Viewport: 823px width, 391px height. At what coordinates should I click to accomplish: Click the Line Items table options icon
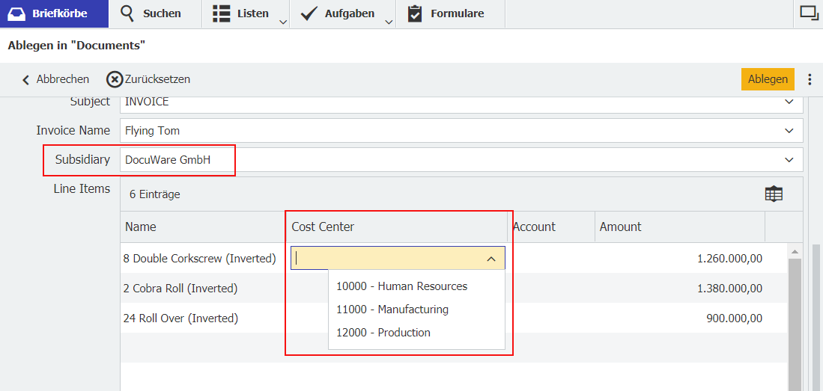click(774, 194)
